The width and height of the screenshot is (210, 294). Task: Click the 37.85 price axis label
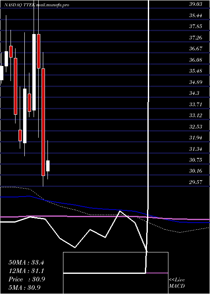click(x=196, y=26)
